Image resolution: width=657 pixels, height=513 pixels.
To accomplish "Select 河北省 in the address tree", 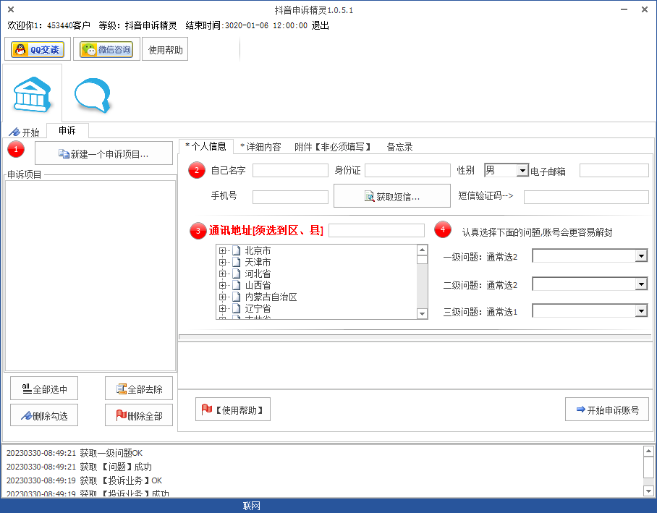I will 258,274.
